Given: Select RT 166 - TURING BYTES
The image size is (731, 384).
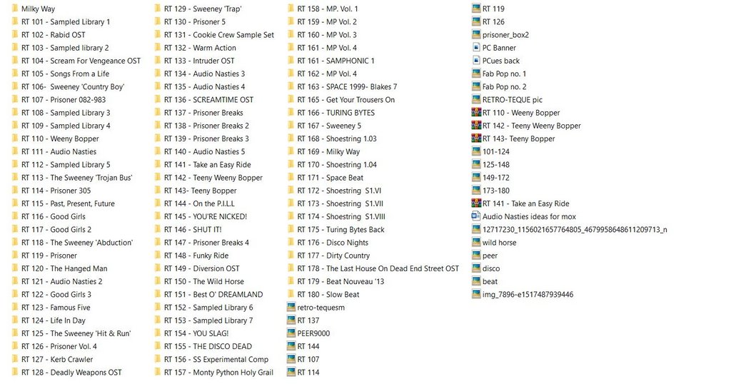Looking at the screenshot, I should (x=336, y=112).
